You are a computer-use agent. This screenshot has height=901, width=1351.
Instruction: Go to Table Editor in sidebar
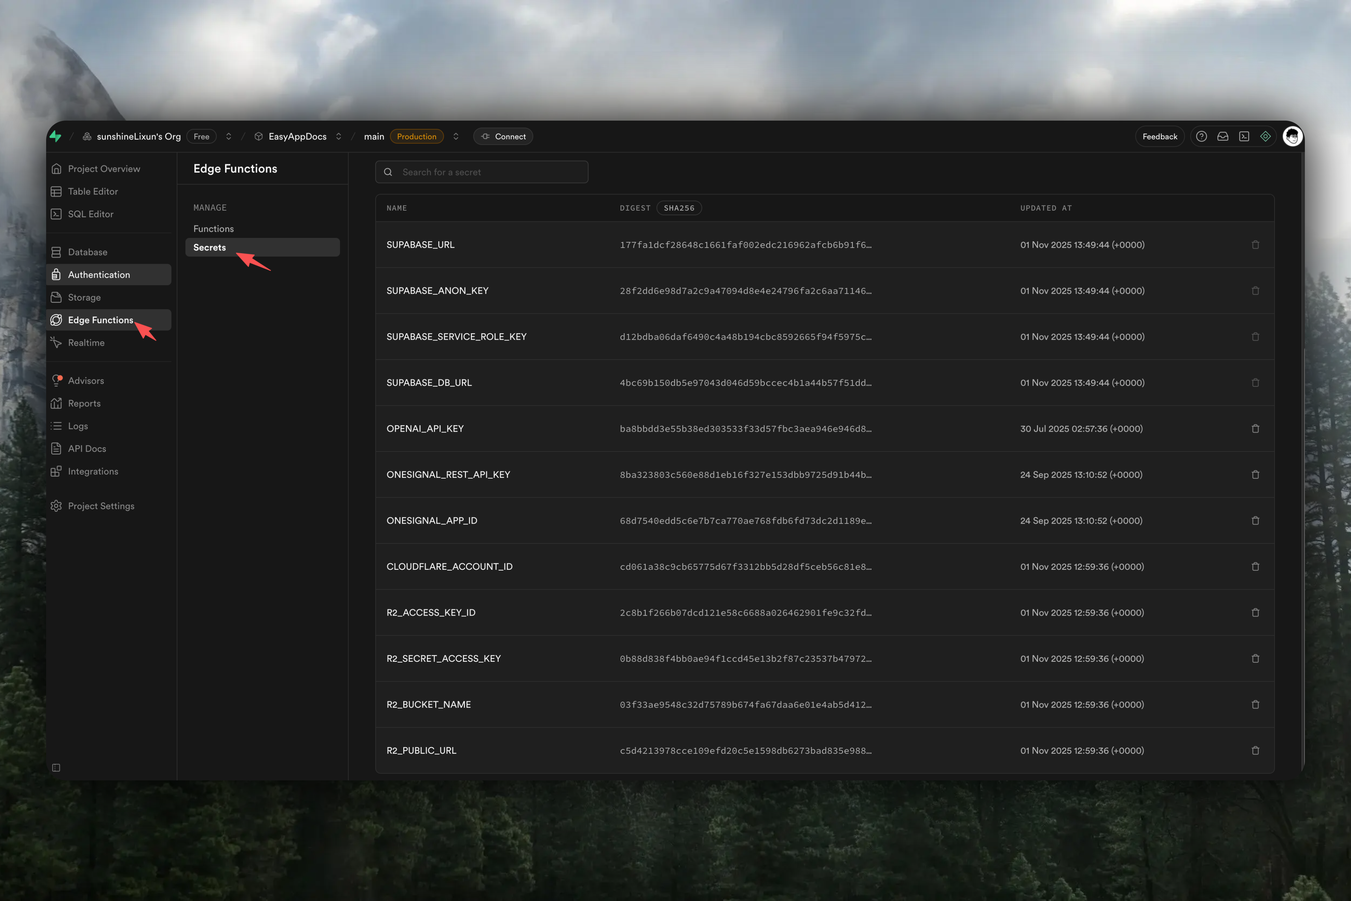click(93, 191)
